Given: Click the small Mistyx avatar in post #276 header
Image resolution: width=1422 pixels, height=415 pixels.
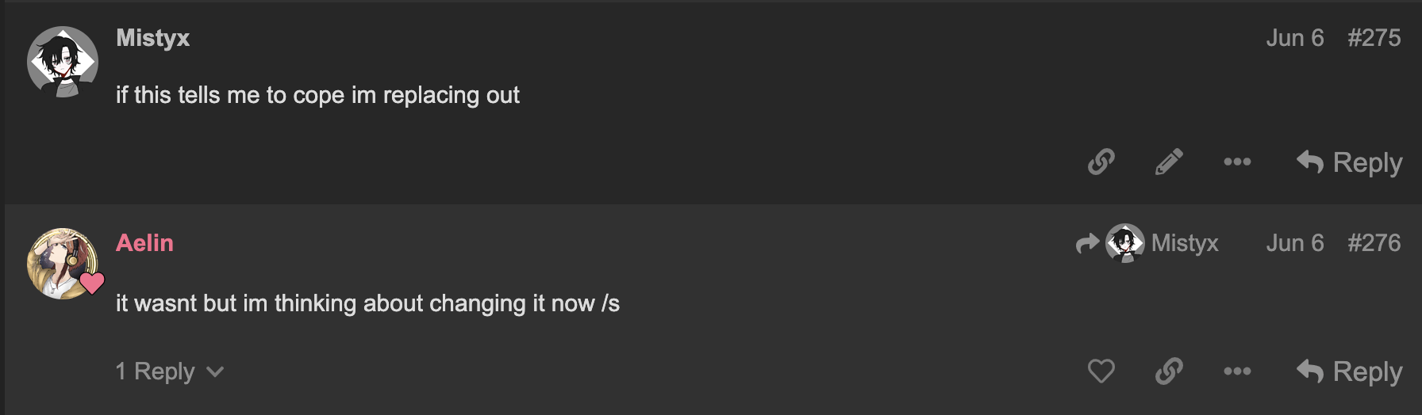Looking at the screenshot, I should pyautogui.click(x=1125, y=243).
